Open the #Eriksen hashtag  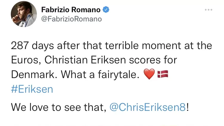[32, 89]
